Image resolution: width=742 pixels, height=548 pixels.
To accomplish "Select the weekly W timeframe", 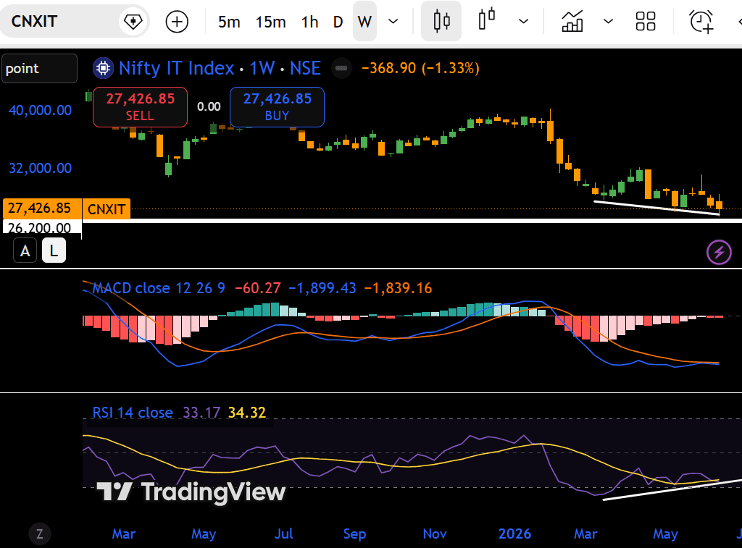I will pyautogui.click(x=364, y=21).
